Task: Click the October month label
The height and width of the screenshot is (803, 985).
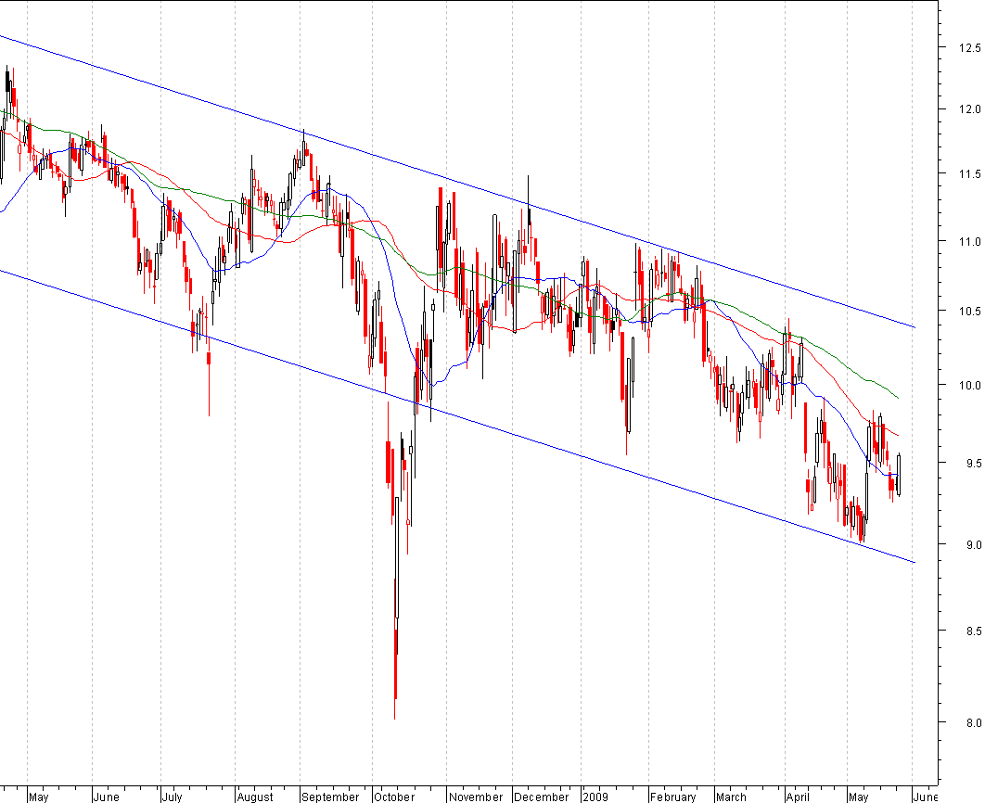Action: click(x=394, y=797)
